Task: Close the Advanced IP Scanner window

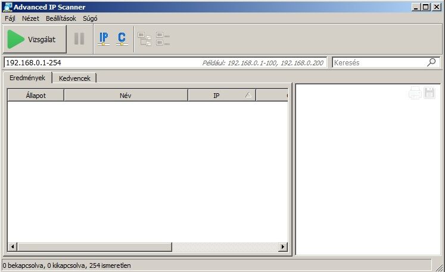Action: (x=437, y=7)
